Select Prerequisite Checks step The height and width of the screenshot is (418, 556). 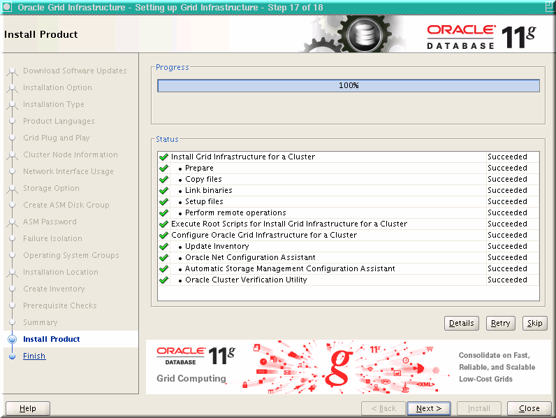(60, 305)
